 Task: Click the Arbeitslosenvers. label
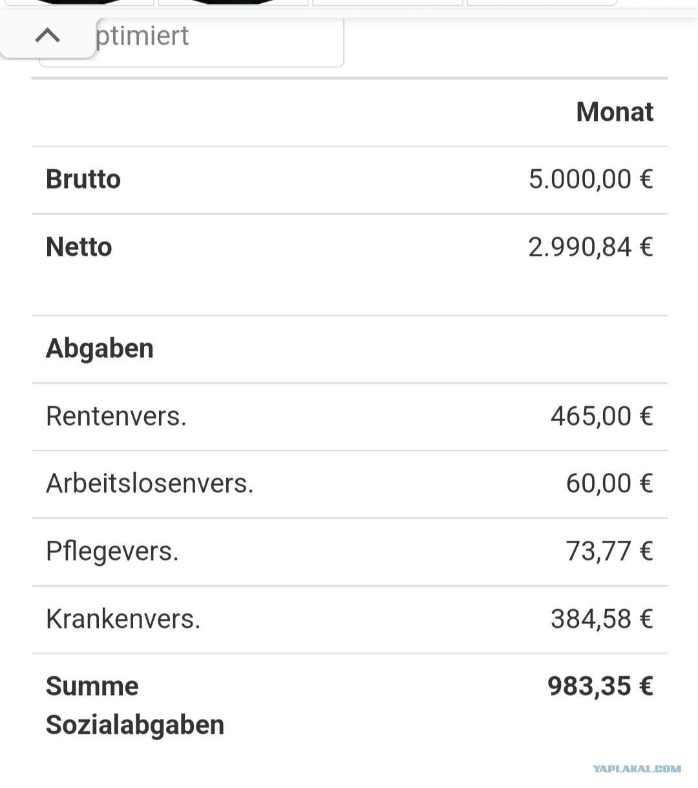coord(150,483)
